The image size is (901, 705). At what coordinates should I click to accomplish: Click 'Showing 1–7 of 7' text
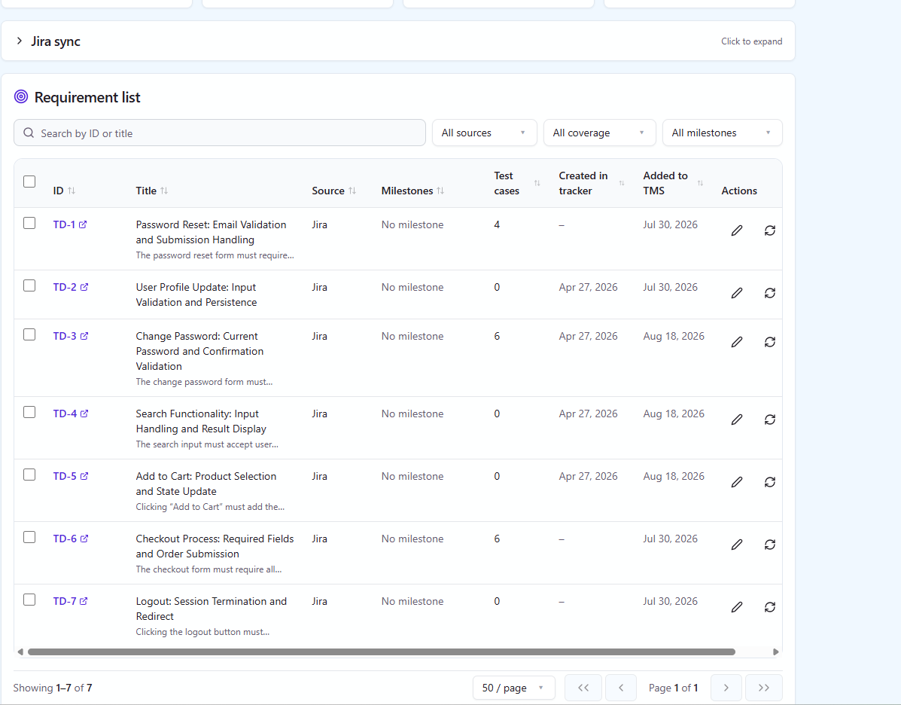click(x=52, y=688)
